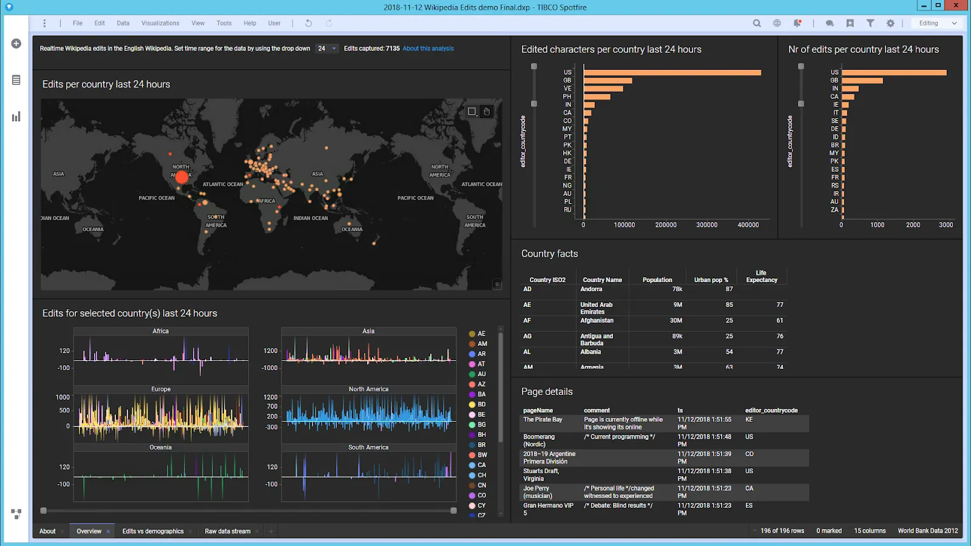Close the Raw data stream tab

[x=257, y=531]
